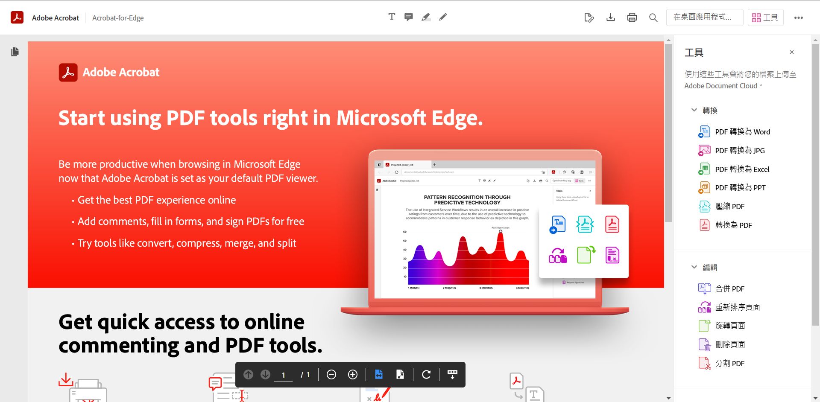
Task: Select the Draw pencil tool
Action: click(443, 17)
